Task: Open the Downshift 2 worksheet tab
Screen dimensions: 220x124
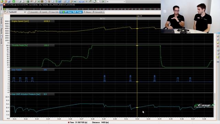Action: [x=98, y=12]
